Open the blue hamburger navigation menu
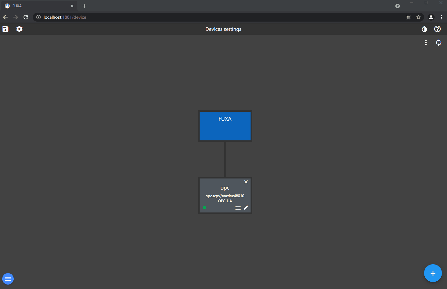The width and height of the screenshot is (447, 289). tap(8, 279)
